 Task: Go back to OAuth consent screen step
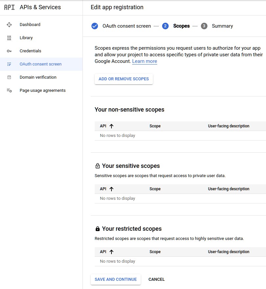pos(127,26)
